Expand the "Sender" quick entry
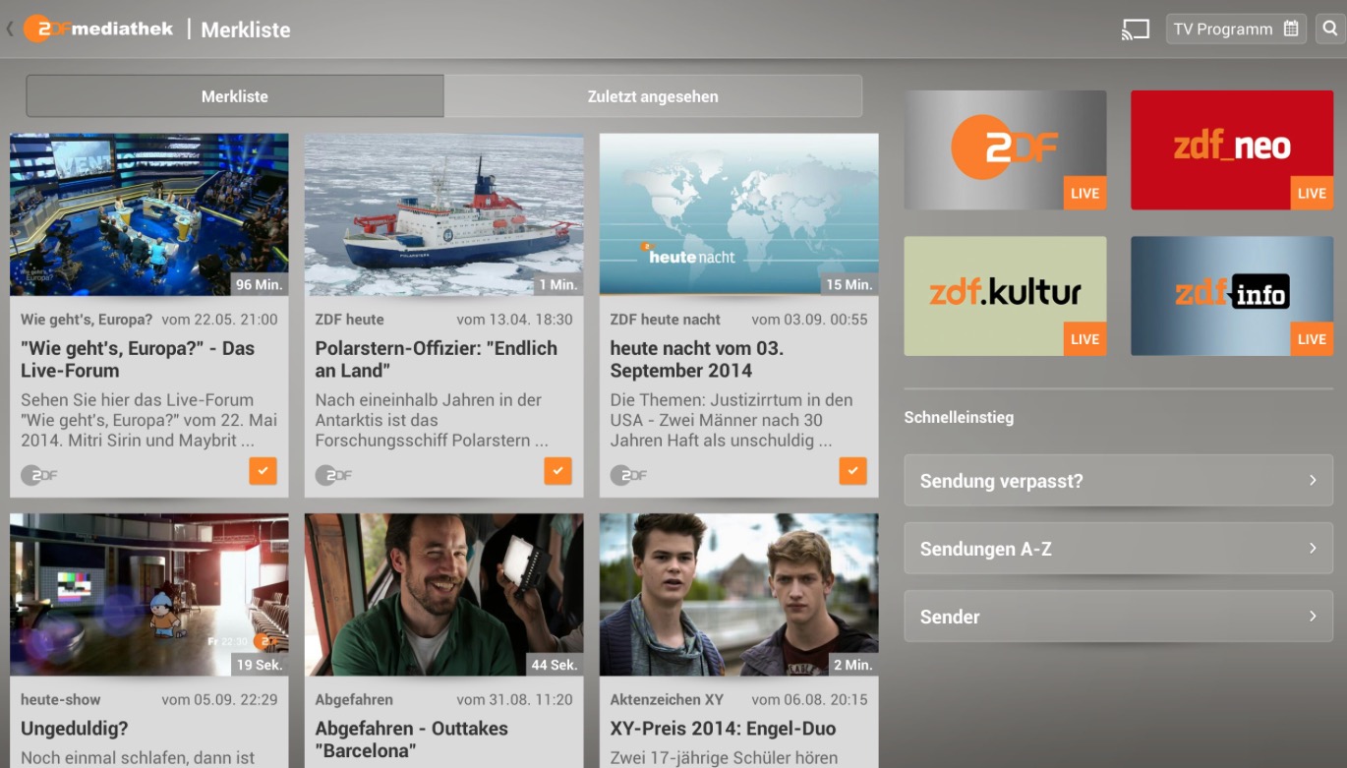 click(x=1118, y=617)
